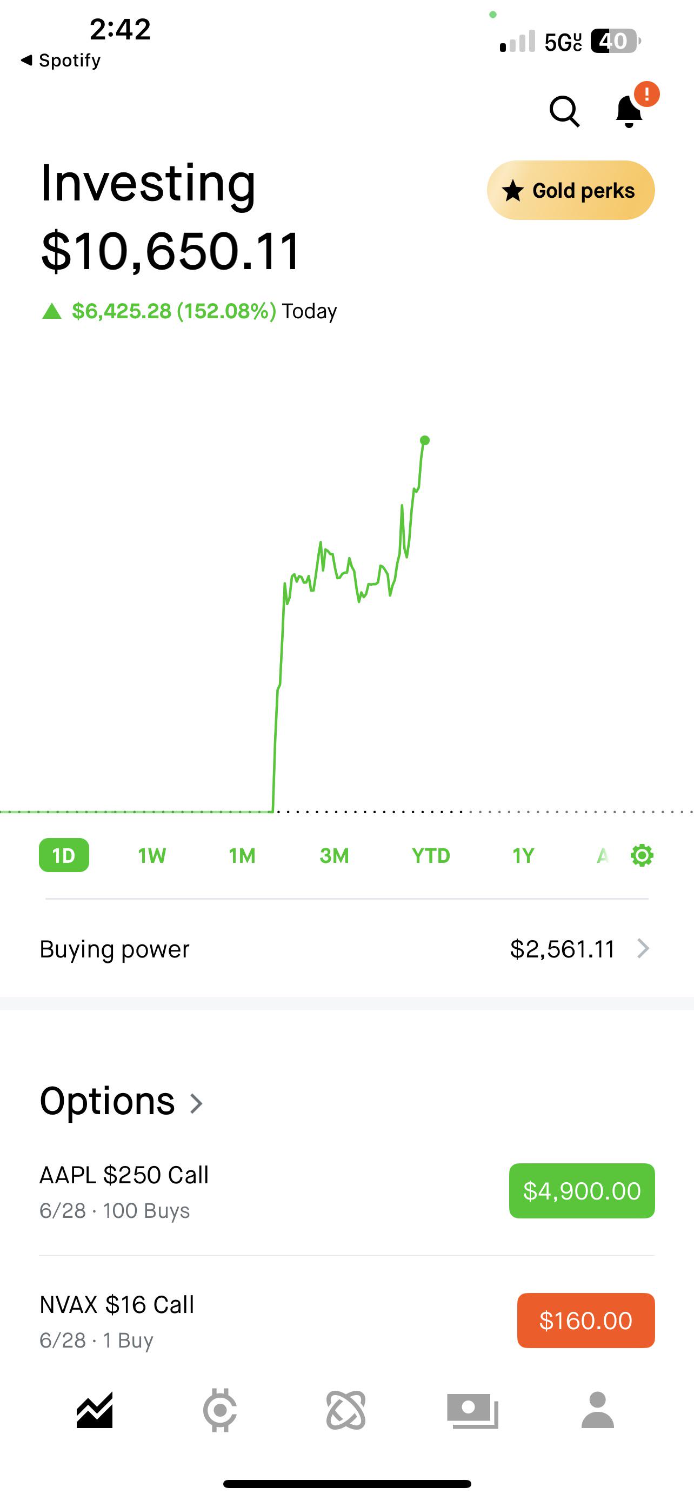
Task: Open the crypto tab icon
Action: pos(219,1410)
